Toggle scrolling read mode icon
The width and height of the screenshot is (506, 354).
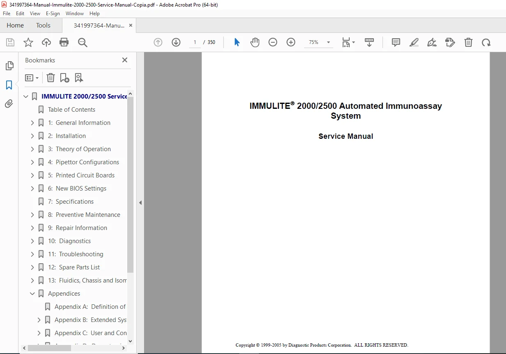click(x=369, y=42)
